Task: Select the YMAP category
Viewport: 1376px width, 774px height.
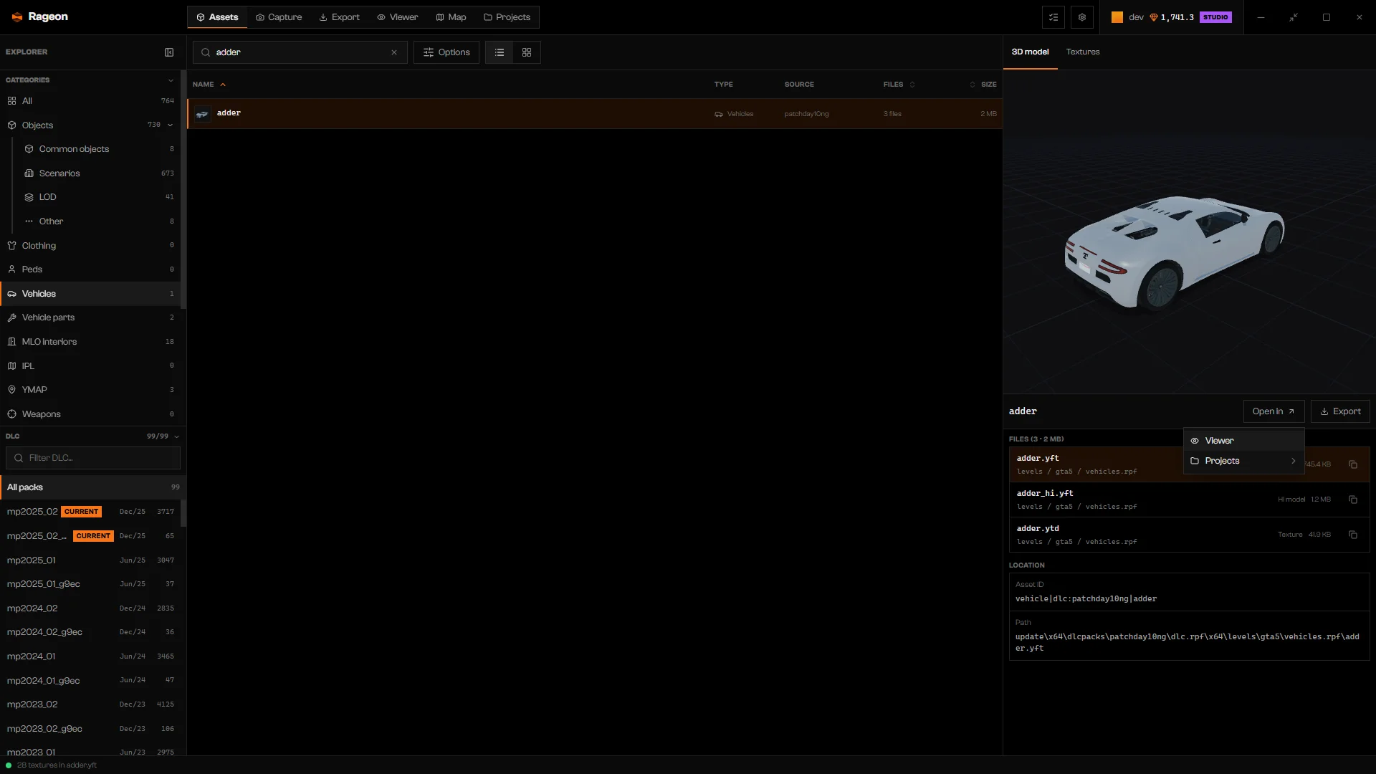Action: (x=90, y=390)
